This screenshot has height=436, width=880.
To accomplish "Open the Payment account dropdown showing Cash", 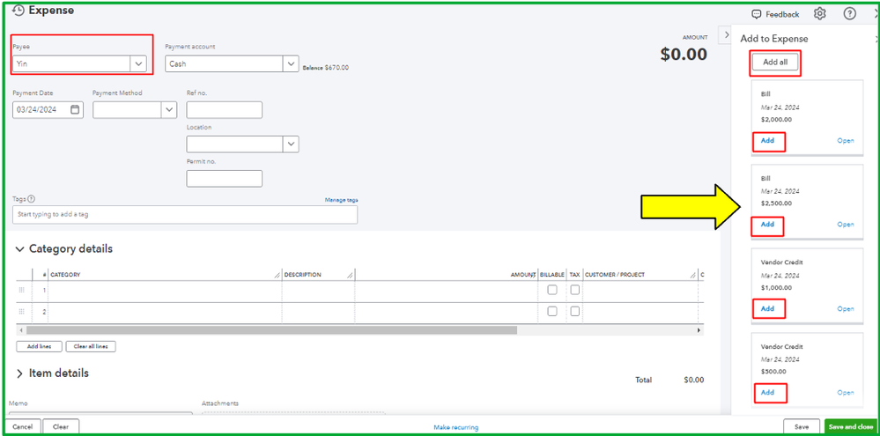I will click(290, 64).
